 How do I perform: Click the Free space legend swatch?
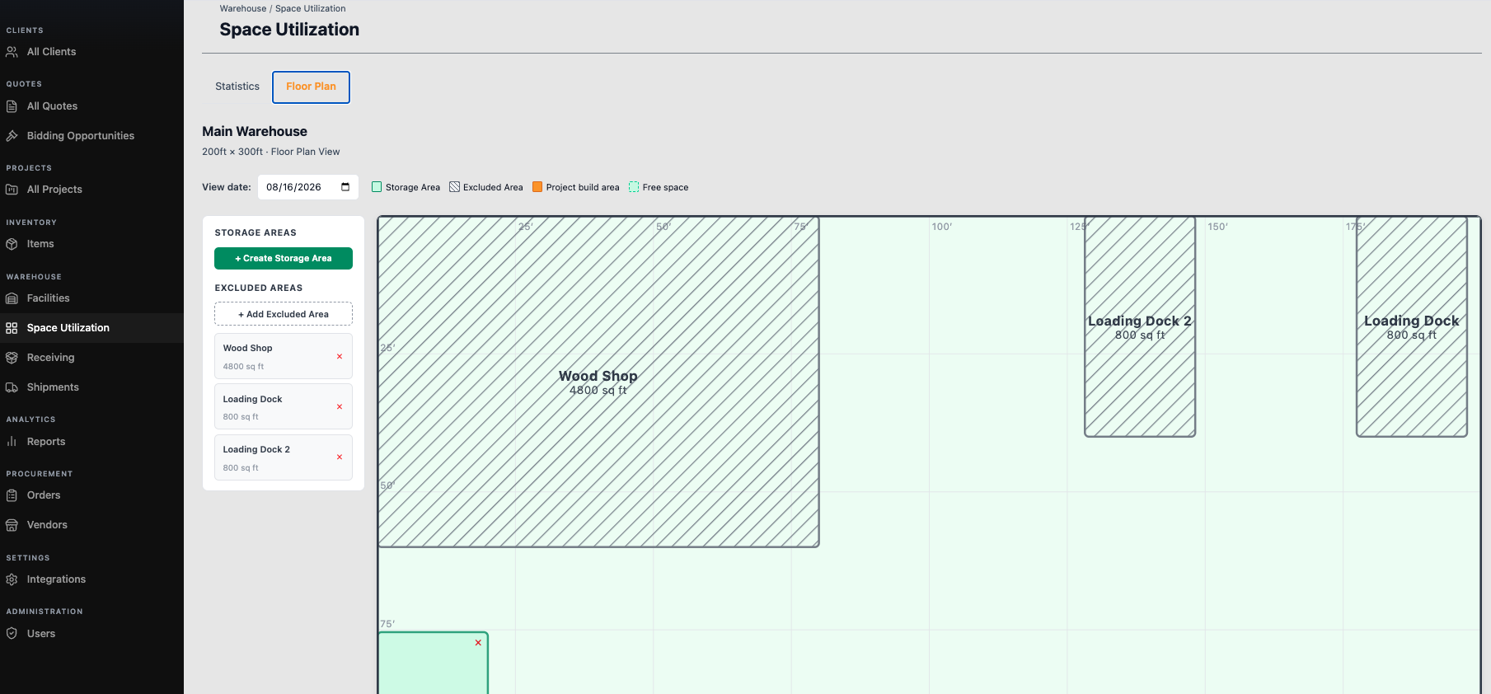pos(634,187)
